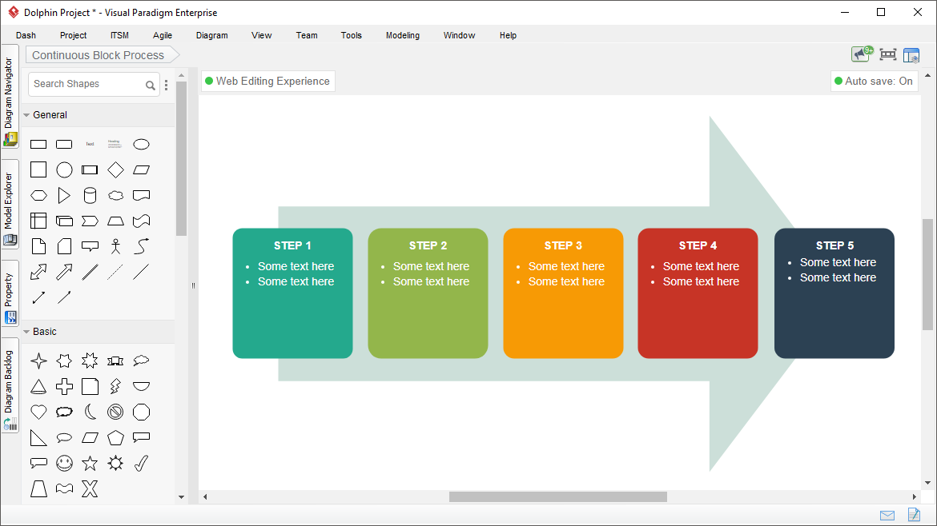The width and height of the screenshot is (937, 526).
Task: Select the Cross plus shape in Basic
Action: (x=64, y=386)
